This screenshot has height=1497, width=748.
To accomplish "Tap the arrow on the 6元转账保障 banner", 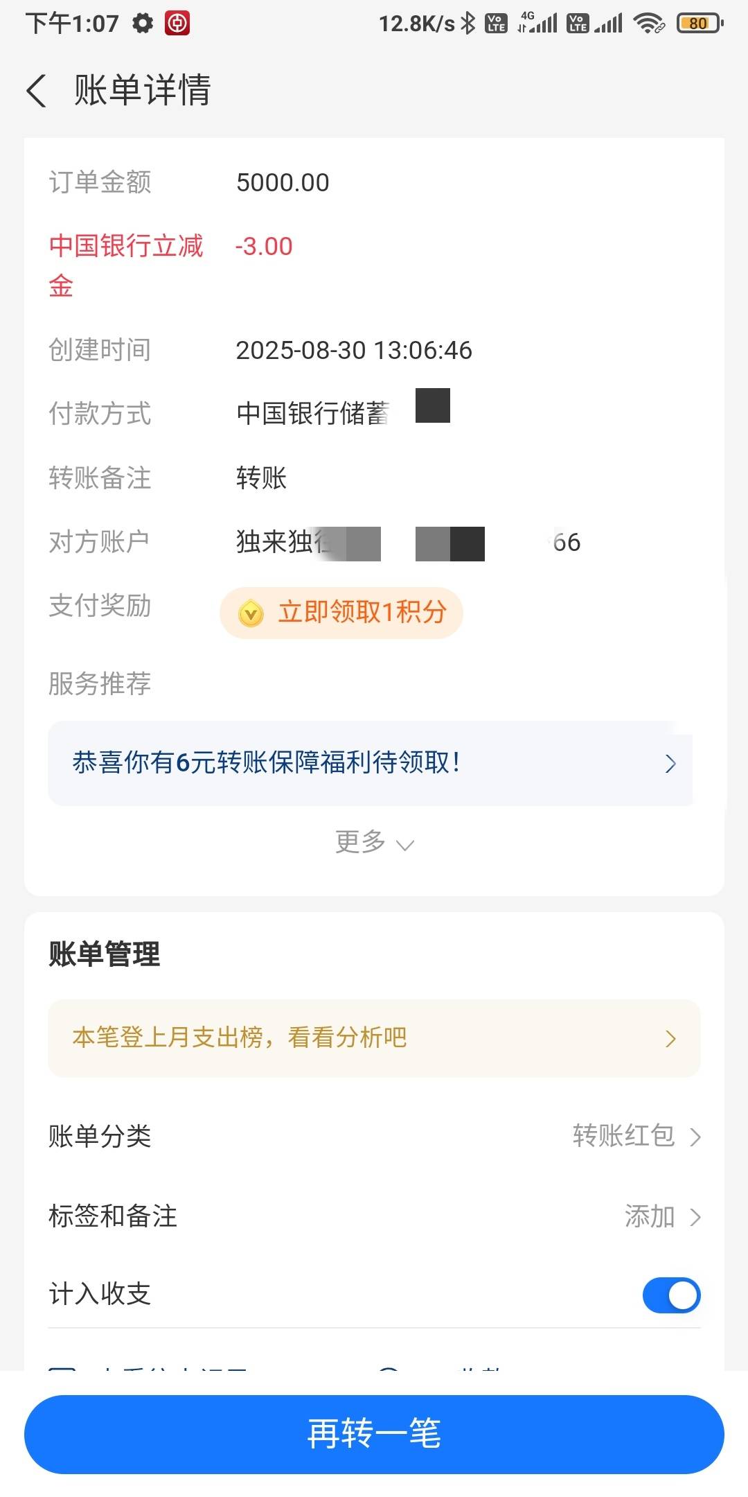I will point(670,763).
